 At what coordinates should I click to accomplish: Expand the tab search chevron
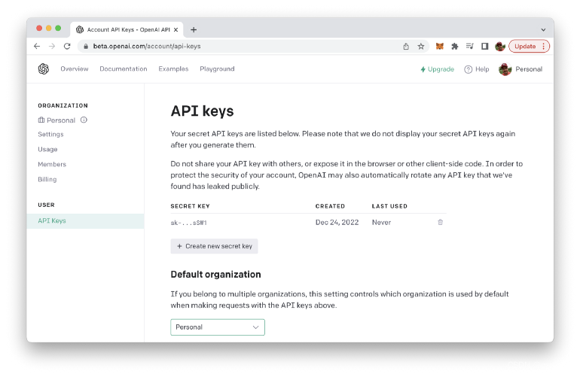click(543, 29)
